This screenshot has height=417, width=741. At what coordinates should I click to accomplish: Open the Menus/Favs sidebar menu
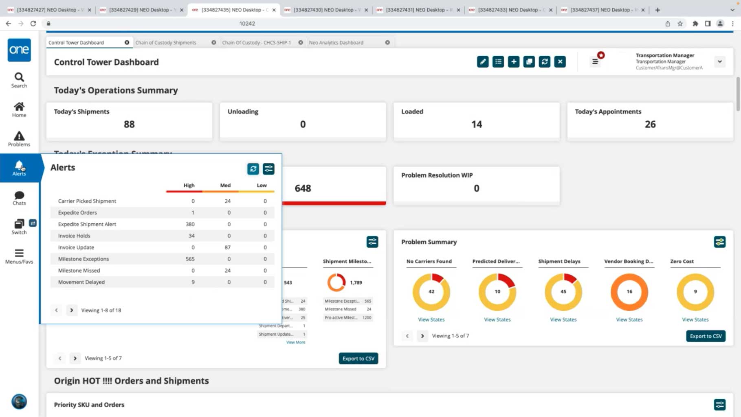pyautogui.click(x=19, y=256)
